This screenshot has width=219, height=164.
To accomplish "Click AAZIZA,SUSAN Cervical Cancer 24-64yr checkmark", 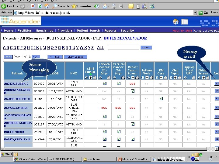I will (119, 84).
